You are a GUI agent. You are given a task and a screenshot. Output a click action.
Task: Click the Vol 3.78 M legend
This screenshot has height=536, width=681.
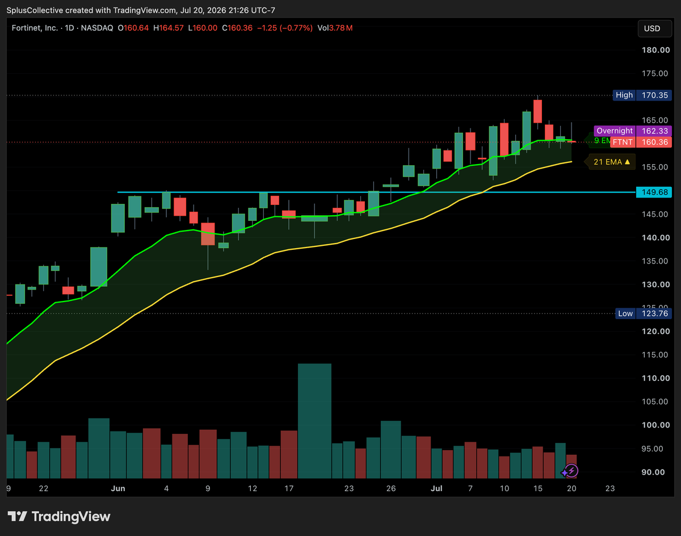[x=335, y=27]
